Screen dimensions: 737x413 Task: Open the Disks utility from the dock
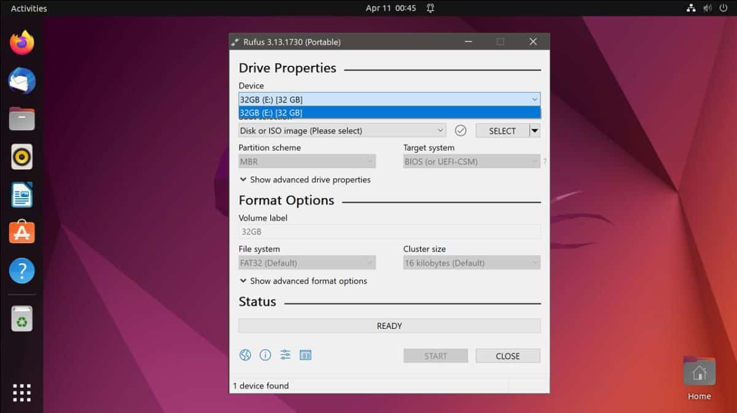pyautogui.click(x=21, y=318)
